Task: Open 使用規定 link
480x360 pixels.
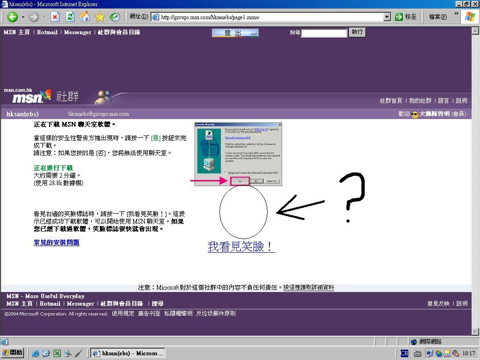Action: 123,314
